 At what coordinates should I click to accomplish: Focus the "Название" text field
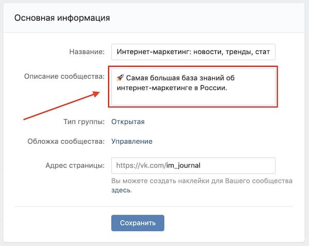tap(193, 51)
